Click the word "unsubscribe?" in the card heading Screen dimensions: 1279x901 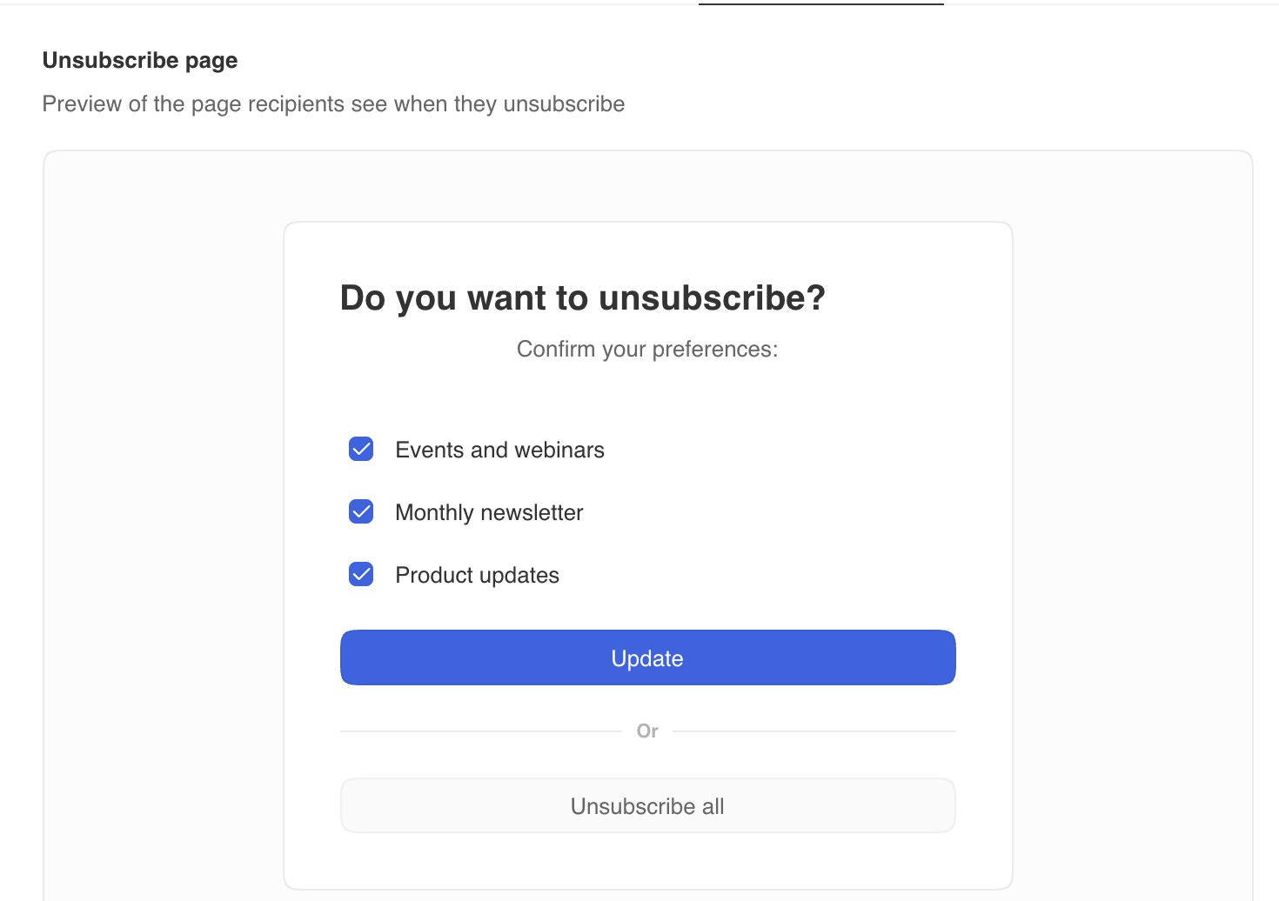712,298
